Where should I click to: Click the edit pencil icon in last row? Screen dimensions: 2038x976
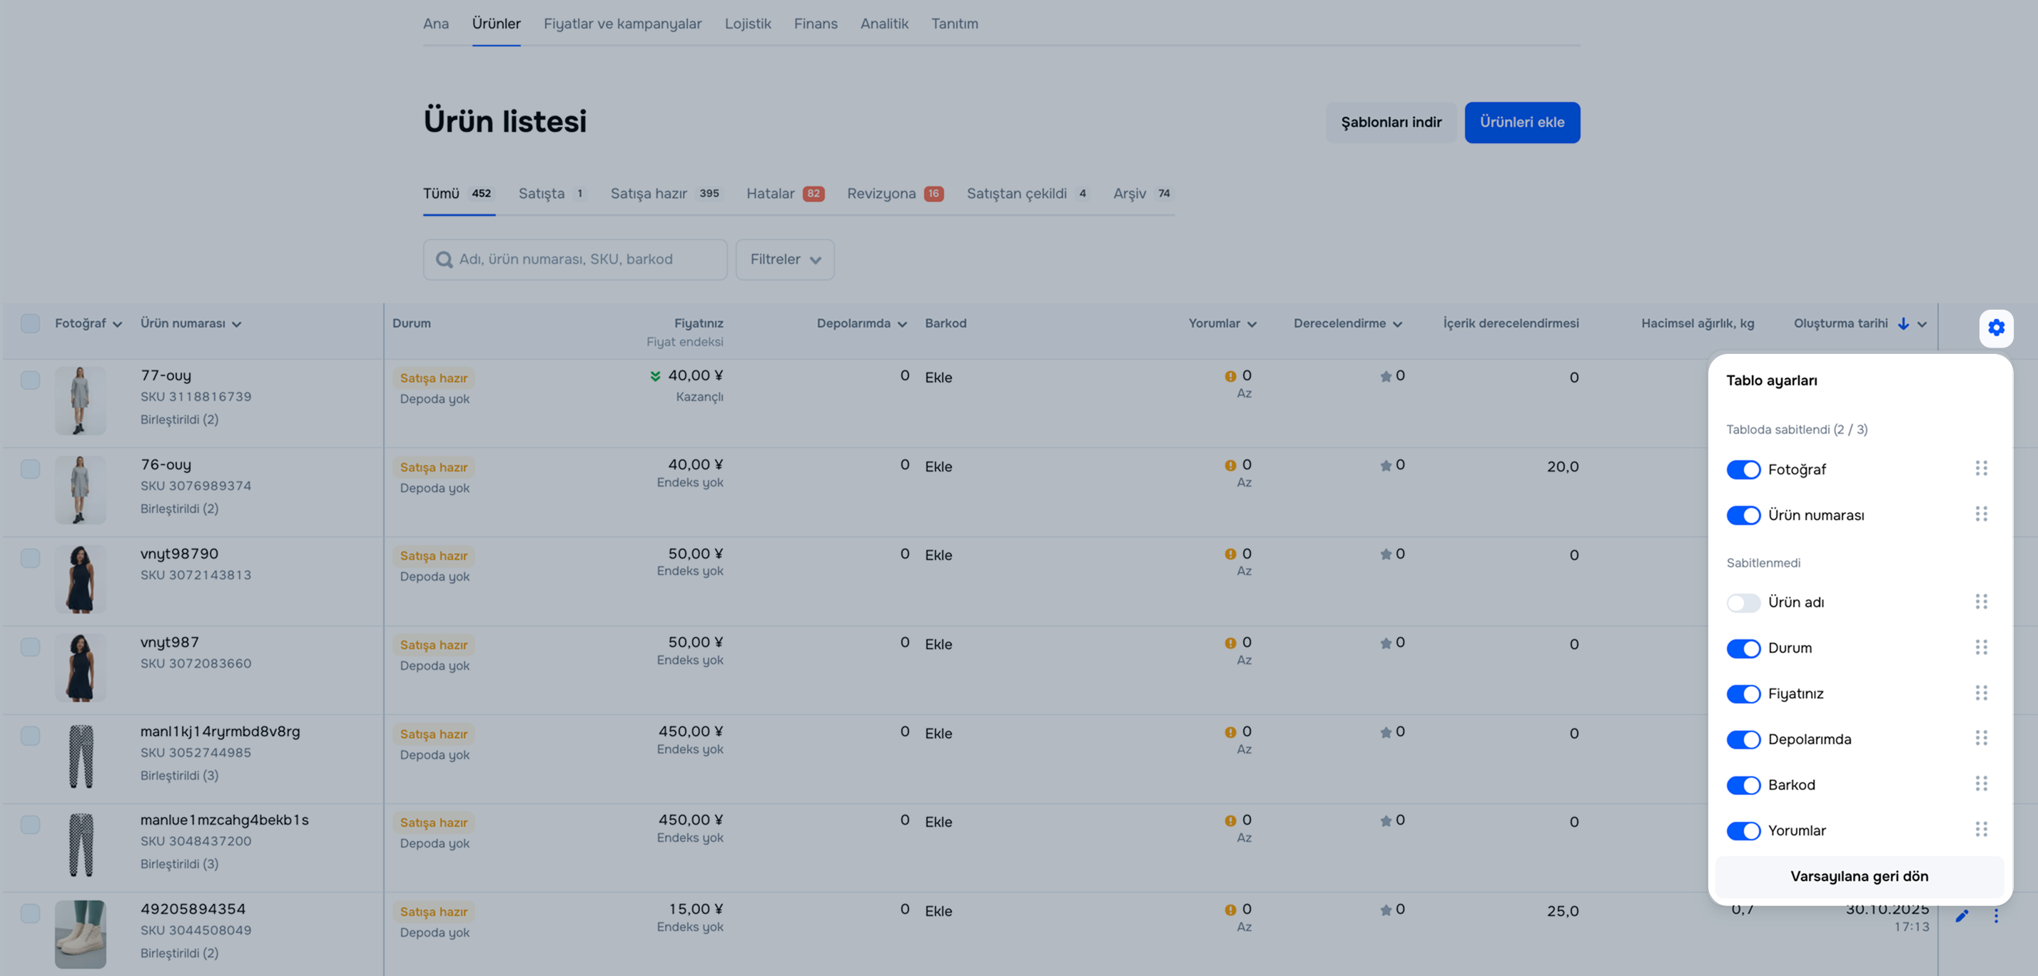(1961, 916)
